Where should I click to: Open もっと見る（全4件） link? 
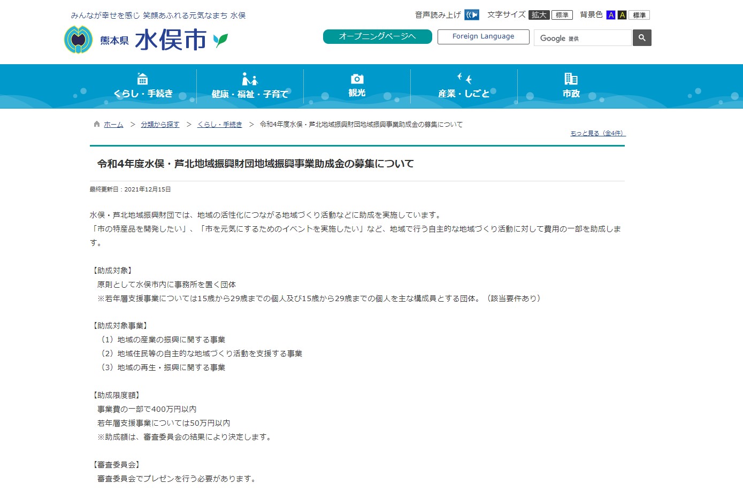coord(597,133)
